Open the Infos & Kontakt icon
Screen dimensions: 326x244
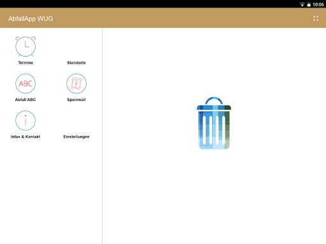pos(25,121)
